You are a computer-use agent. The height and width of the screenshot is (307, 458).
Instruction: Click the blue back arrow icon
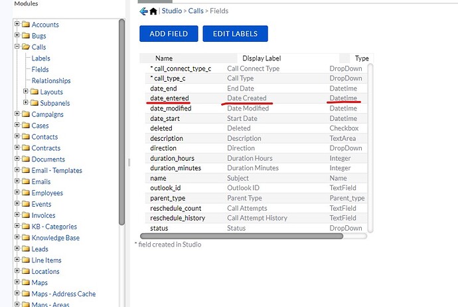pyautogui.click(x=143, y=11)
